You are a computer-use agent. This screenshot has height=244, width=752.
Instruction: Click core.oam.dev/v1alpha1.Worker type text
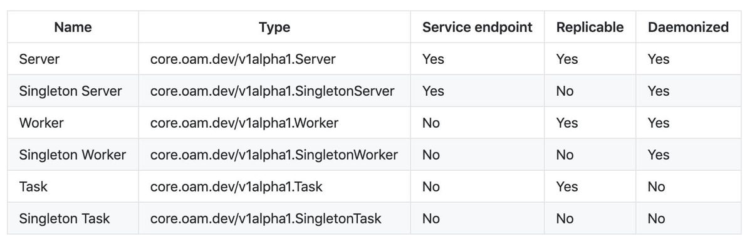click(x=244, y=123)
